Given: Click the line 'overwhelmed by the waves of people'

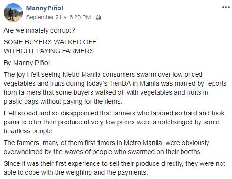Looking at the screenshot, I should (x=103, y=152).
